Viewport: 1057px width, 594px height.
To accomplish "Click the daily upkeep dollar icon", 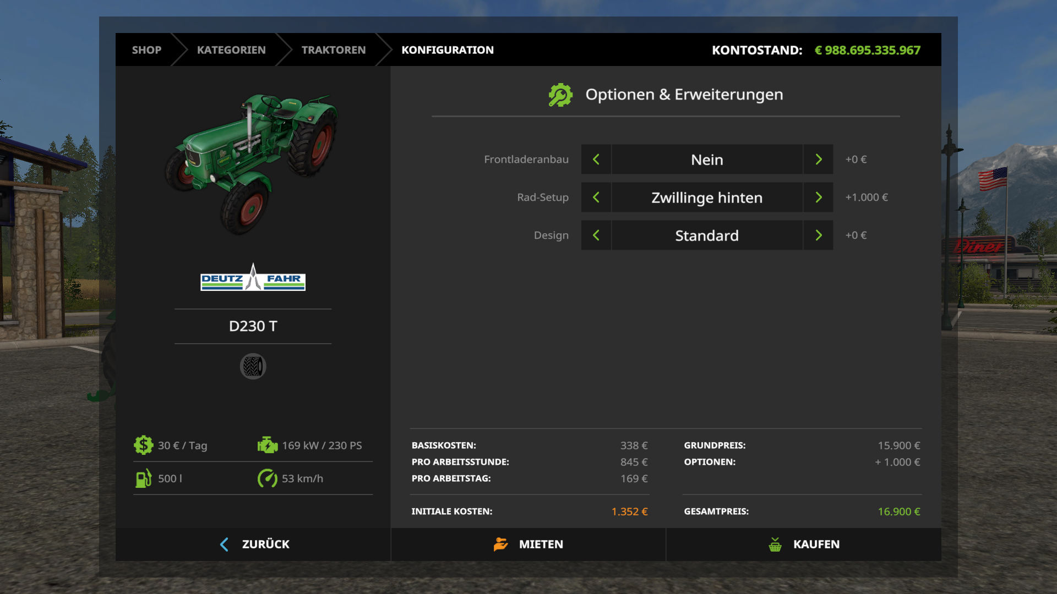I will (143, 446).
